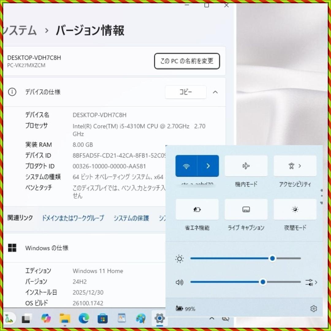Open the Settings app in the taskbar
Image resolution: width=331 pixels, height=331 pixels.
pos(159,319)
